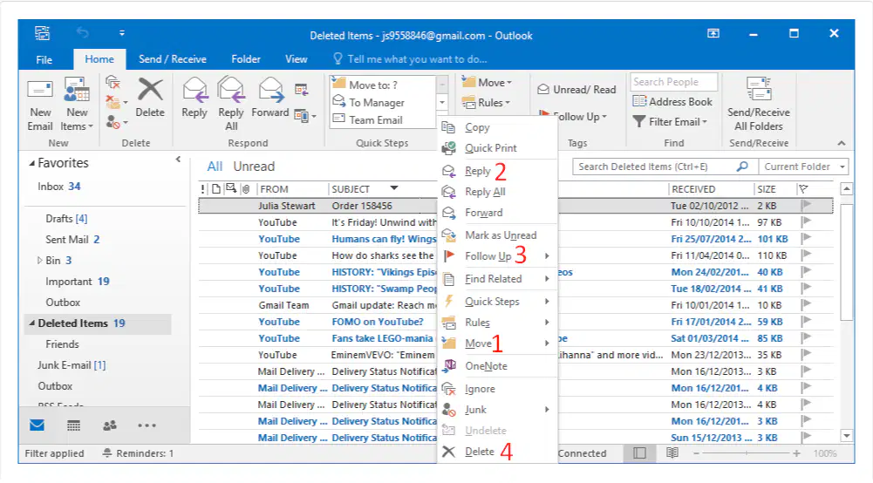Collapse the ribbon with the chevron
Viewport: 873px width, 483px height.
(842, 143)
